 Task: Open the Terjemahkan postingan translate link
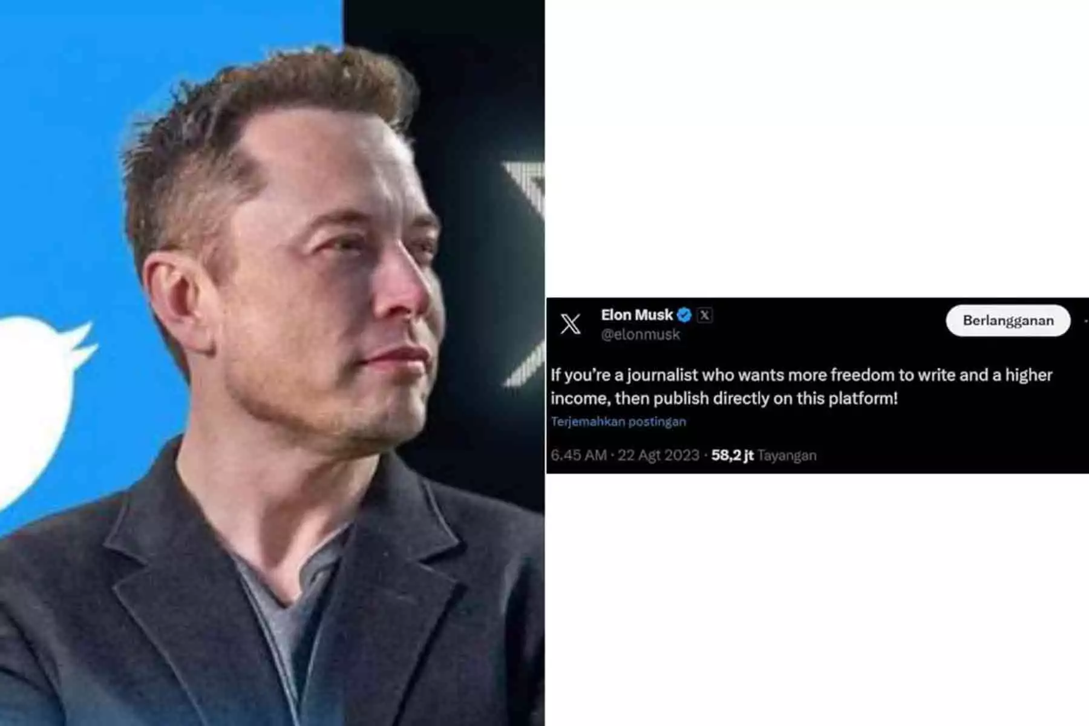(x=618, y=422)
